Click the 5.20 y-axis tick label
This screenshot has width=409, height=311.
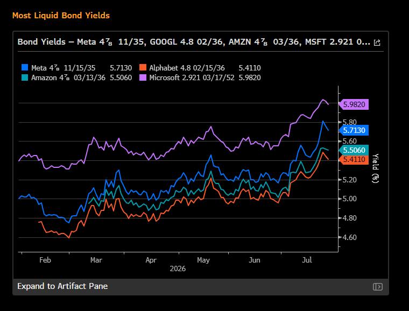(349, 180)
